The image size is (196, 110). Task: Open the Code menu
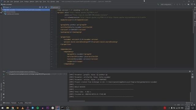tap(22, 2)
